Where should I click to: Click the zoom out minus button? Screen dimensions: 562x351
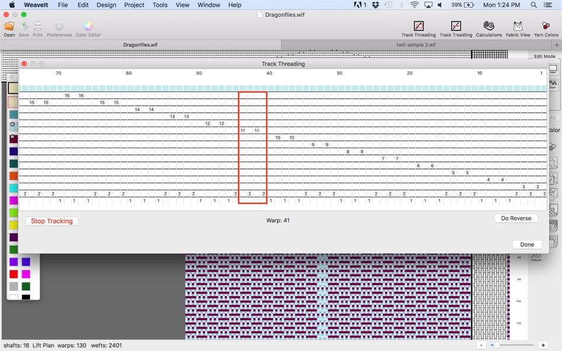pos(482,345)
